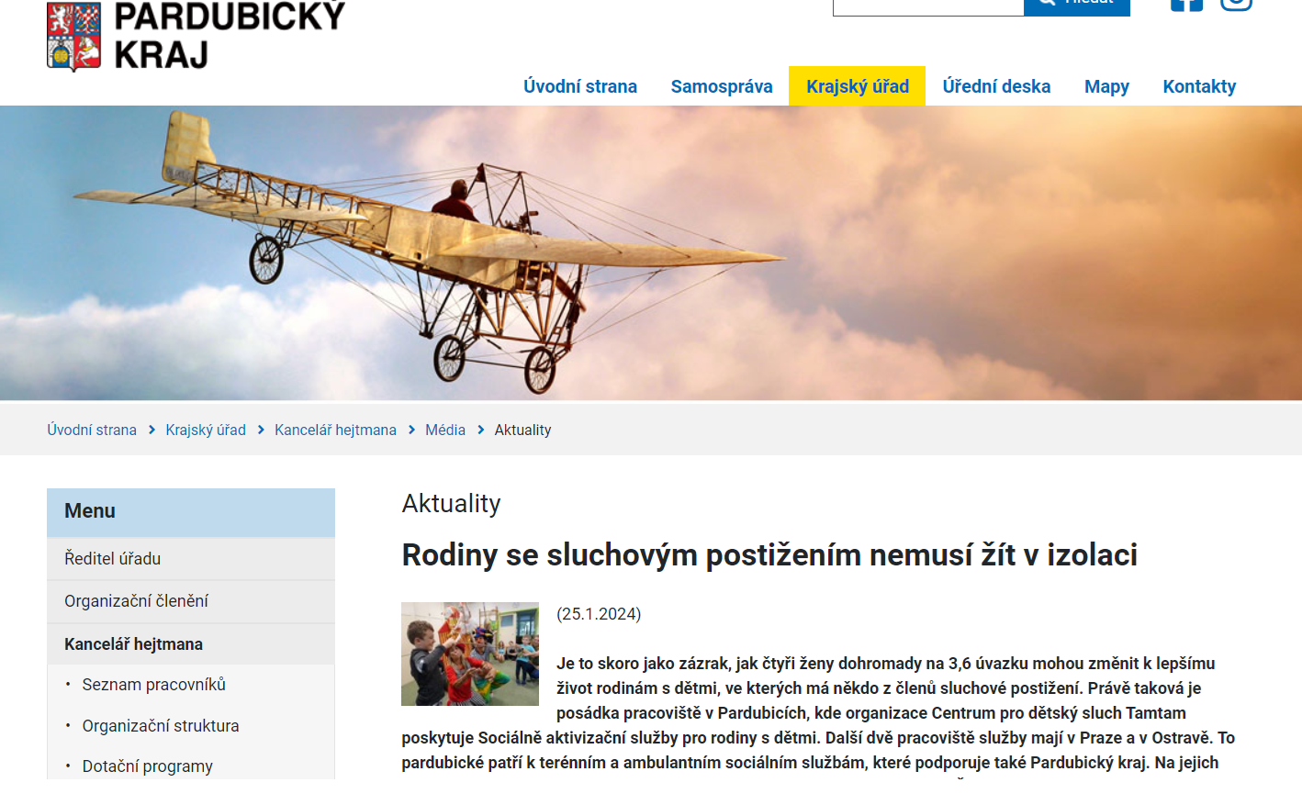Open Úřední deska in the top navigation

point(996,86)
